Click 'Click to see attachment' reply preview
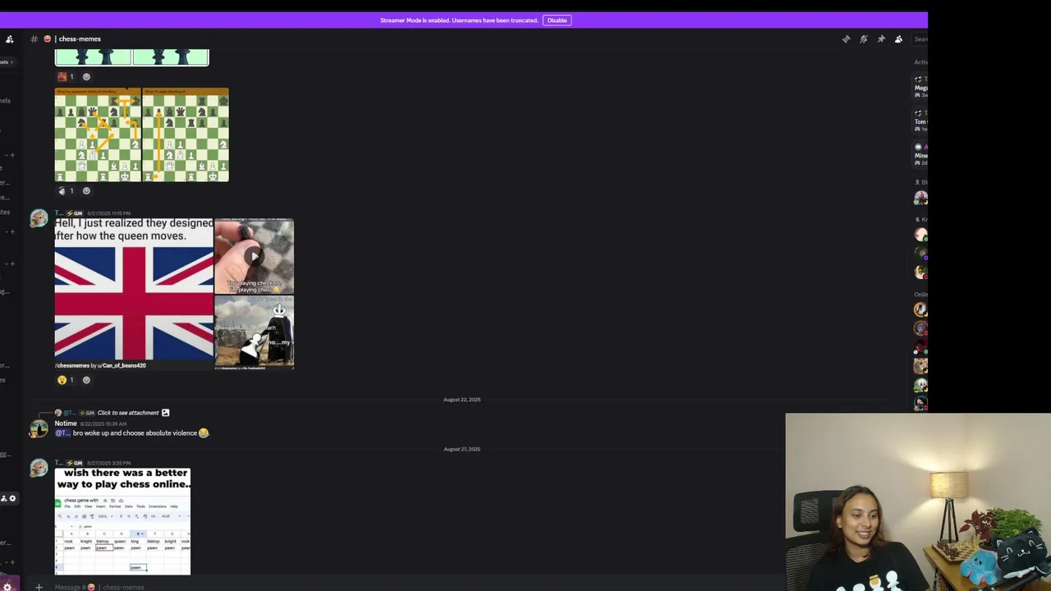1051x591 pixels. (x=128, y=413)
